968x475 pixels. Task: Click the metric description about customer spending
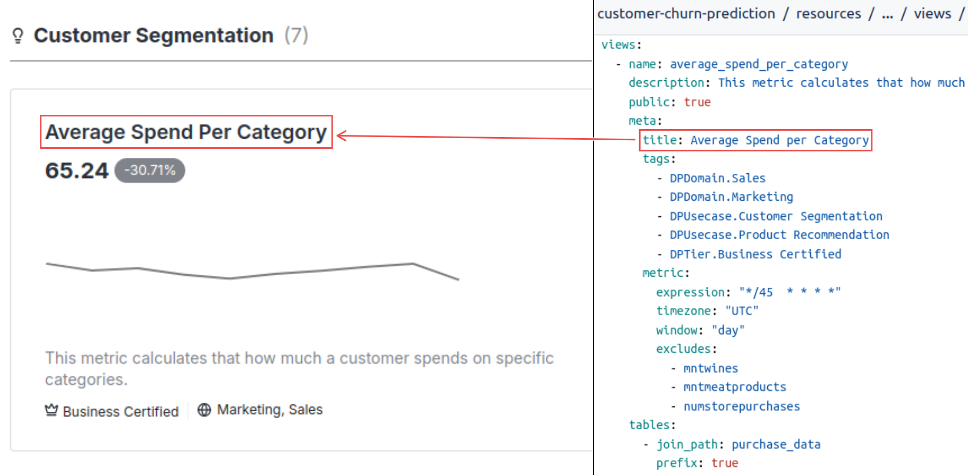(x=299, y=369)
